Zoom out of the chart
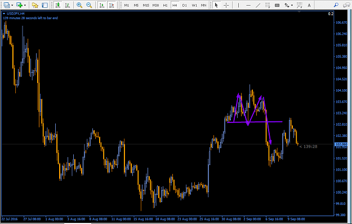This screenshot has width=352, height=224. (x=89, y=5)
